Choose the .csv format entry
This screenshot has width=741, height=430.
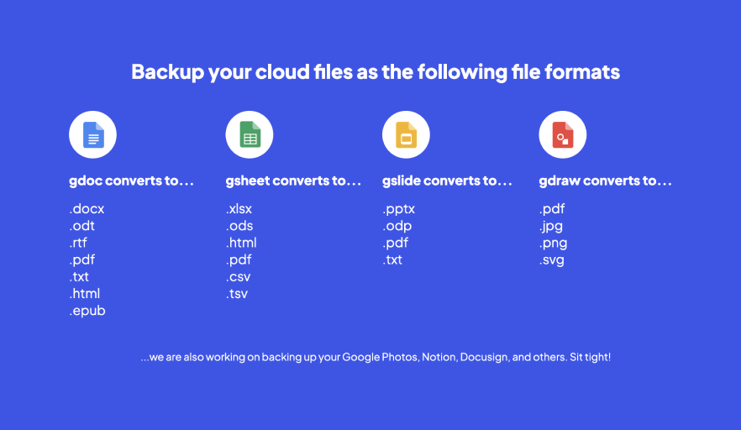(x=239, y=277)
